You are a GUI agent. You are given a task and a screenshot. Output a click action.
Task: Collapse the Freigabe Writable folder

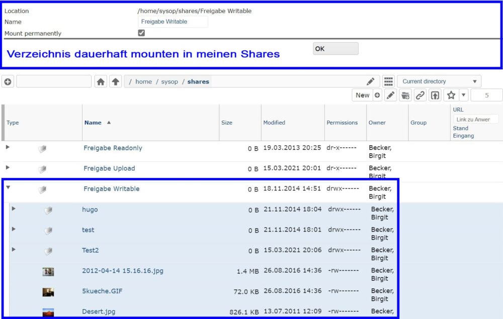pyautogui.click(x=8, y=188)
